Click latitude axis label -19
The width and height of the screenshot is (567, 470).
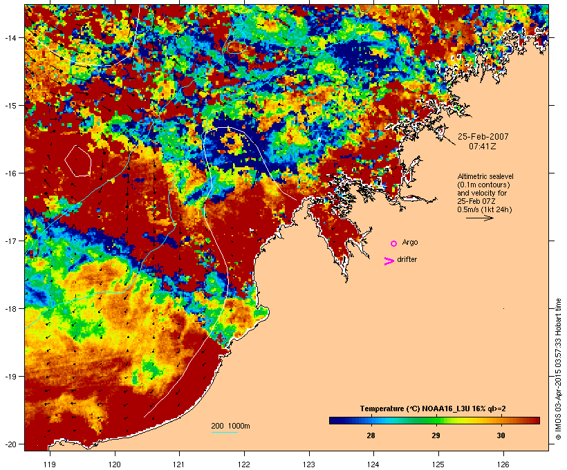10,377
